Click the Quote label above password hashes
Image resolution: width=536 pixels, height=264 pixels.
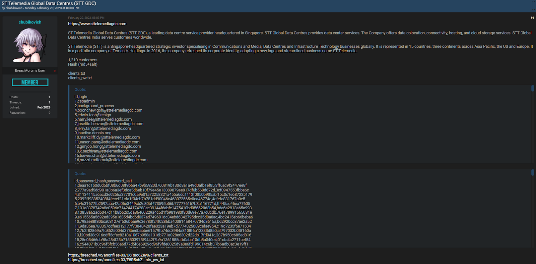tap(80, 174)
